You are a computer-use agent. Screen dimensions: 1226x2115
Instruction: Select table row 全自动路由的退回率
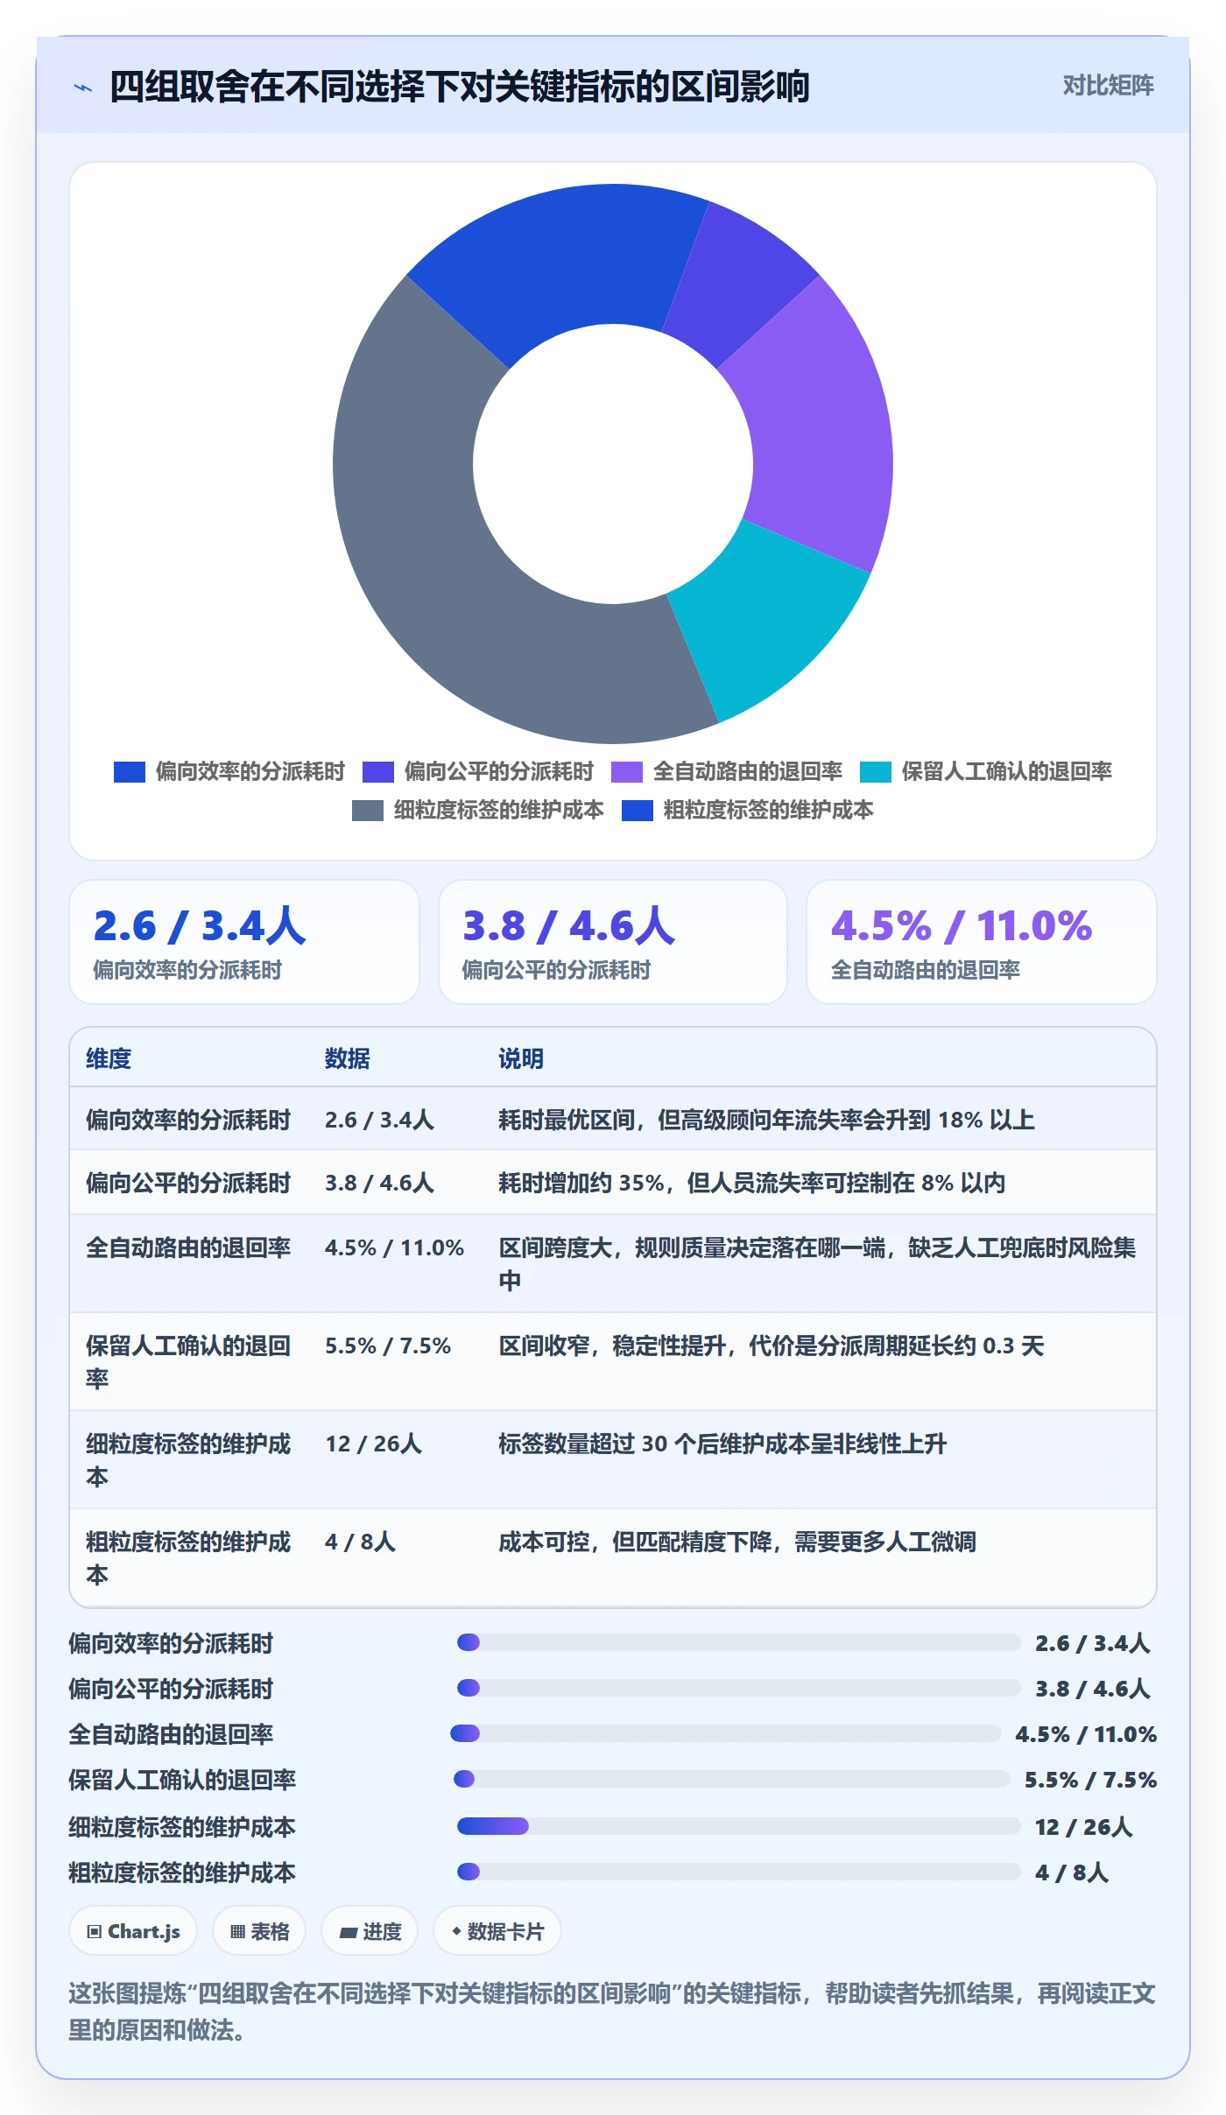click(x=613, y=1263)
